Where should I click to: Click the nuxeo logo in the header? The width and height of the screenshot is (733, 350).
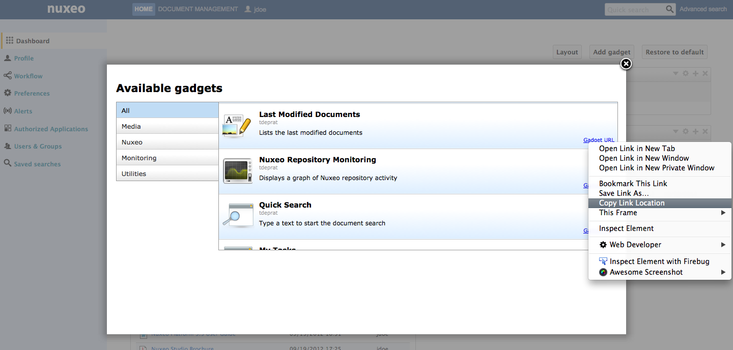[x=66, y=9]
